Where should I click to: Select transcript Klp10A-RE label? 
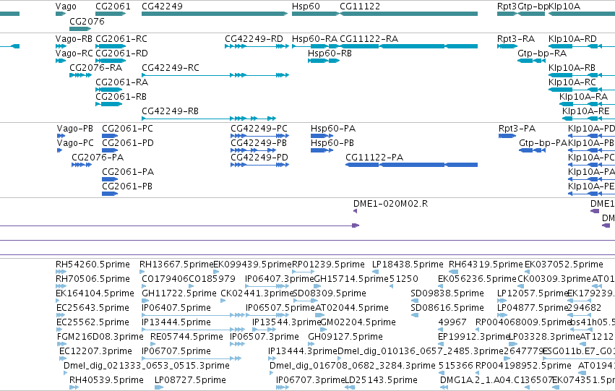click(586, 111)
